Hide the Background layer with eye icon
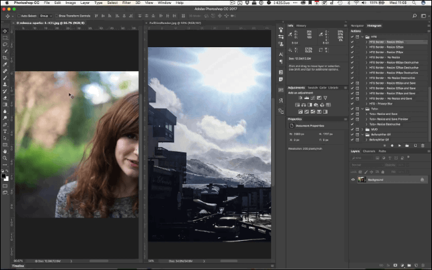Viewport: 432px width, 270px height. pos(353,180)
